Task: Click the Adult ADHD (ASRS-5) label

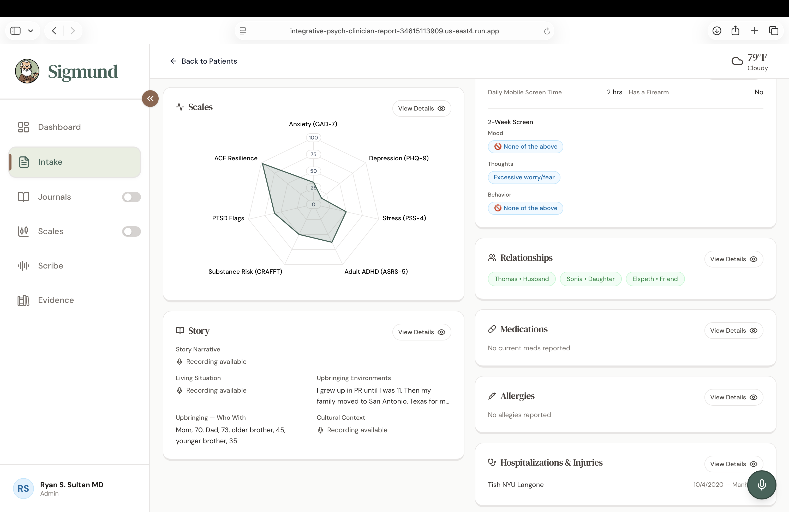Action: pyautogui.click(x=376, y=272)
